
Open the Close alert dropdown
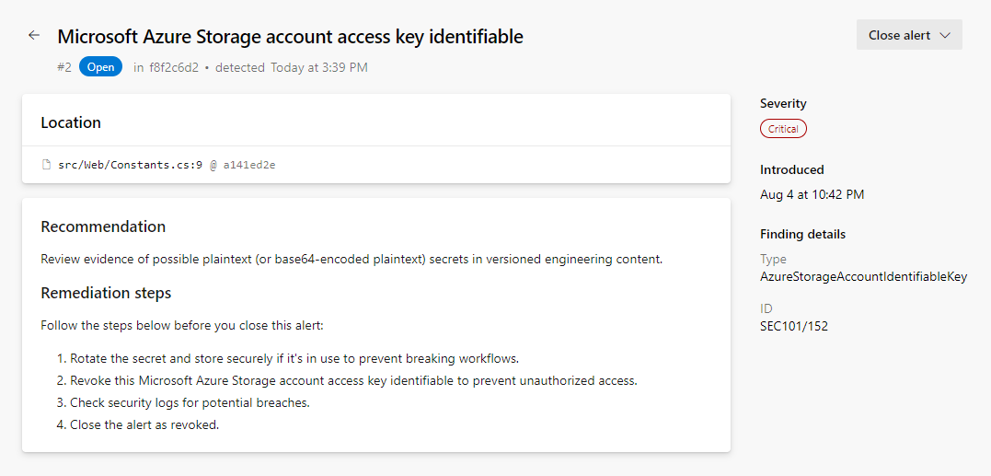909,35
